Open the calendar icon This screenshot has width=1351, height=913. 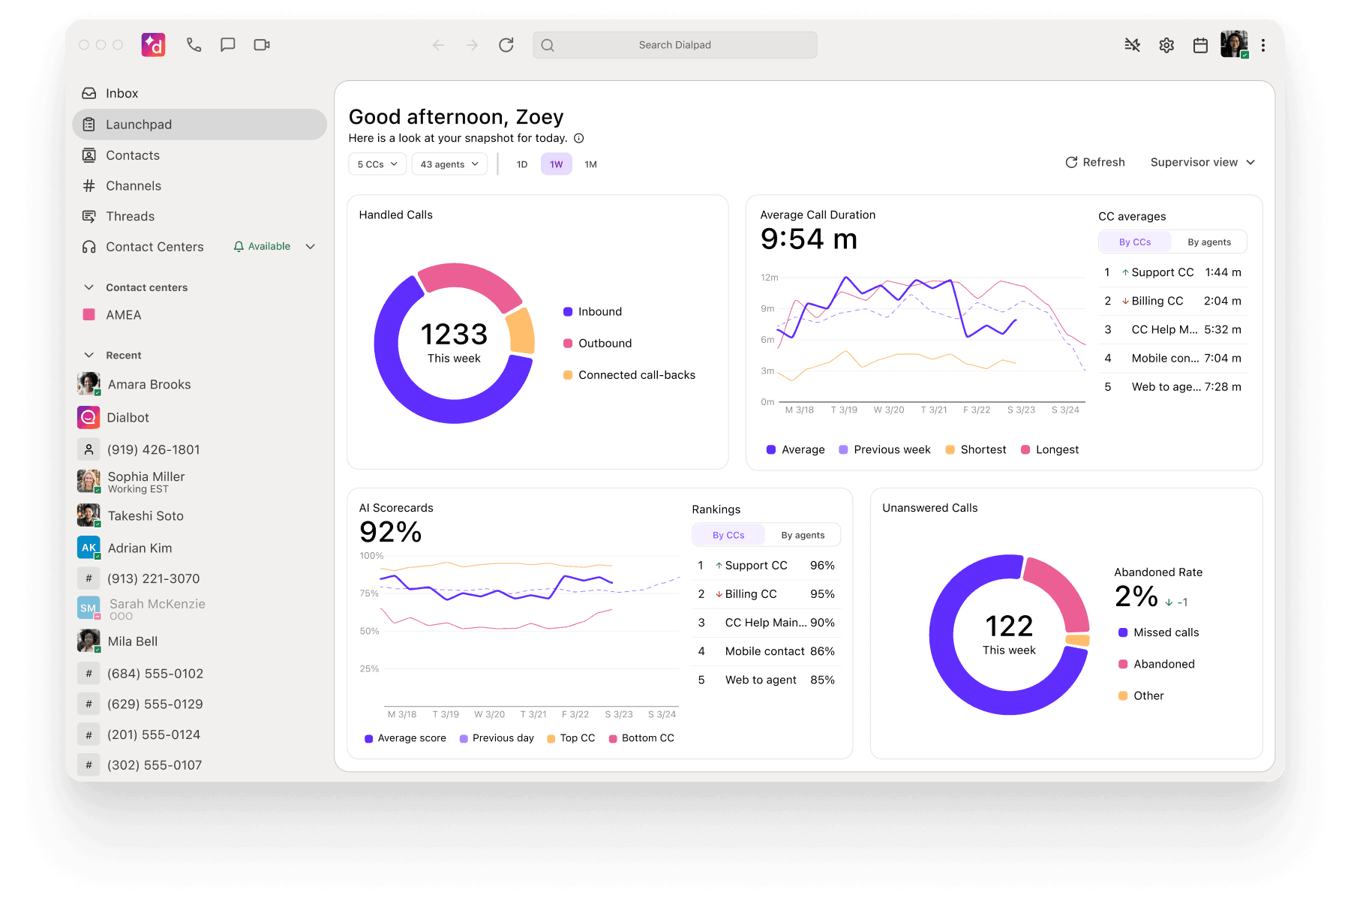(x=1200, y=45)
